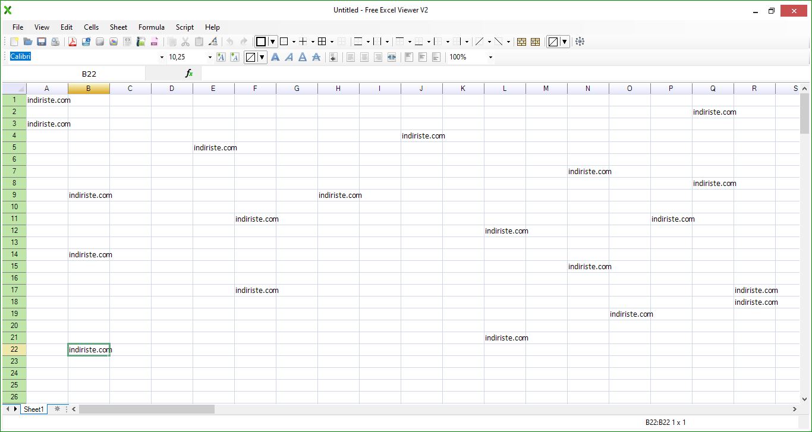
Task: Open the Edit menu
Action: tap(67, 27)
